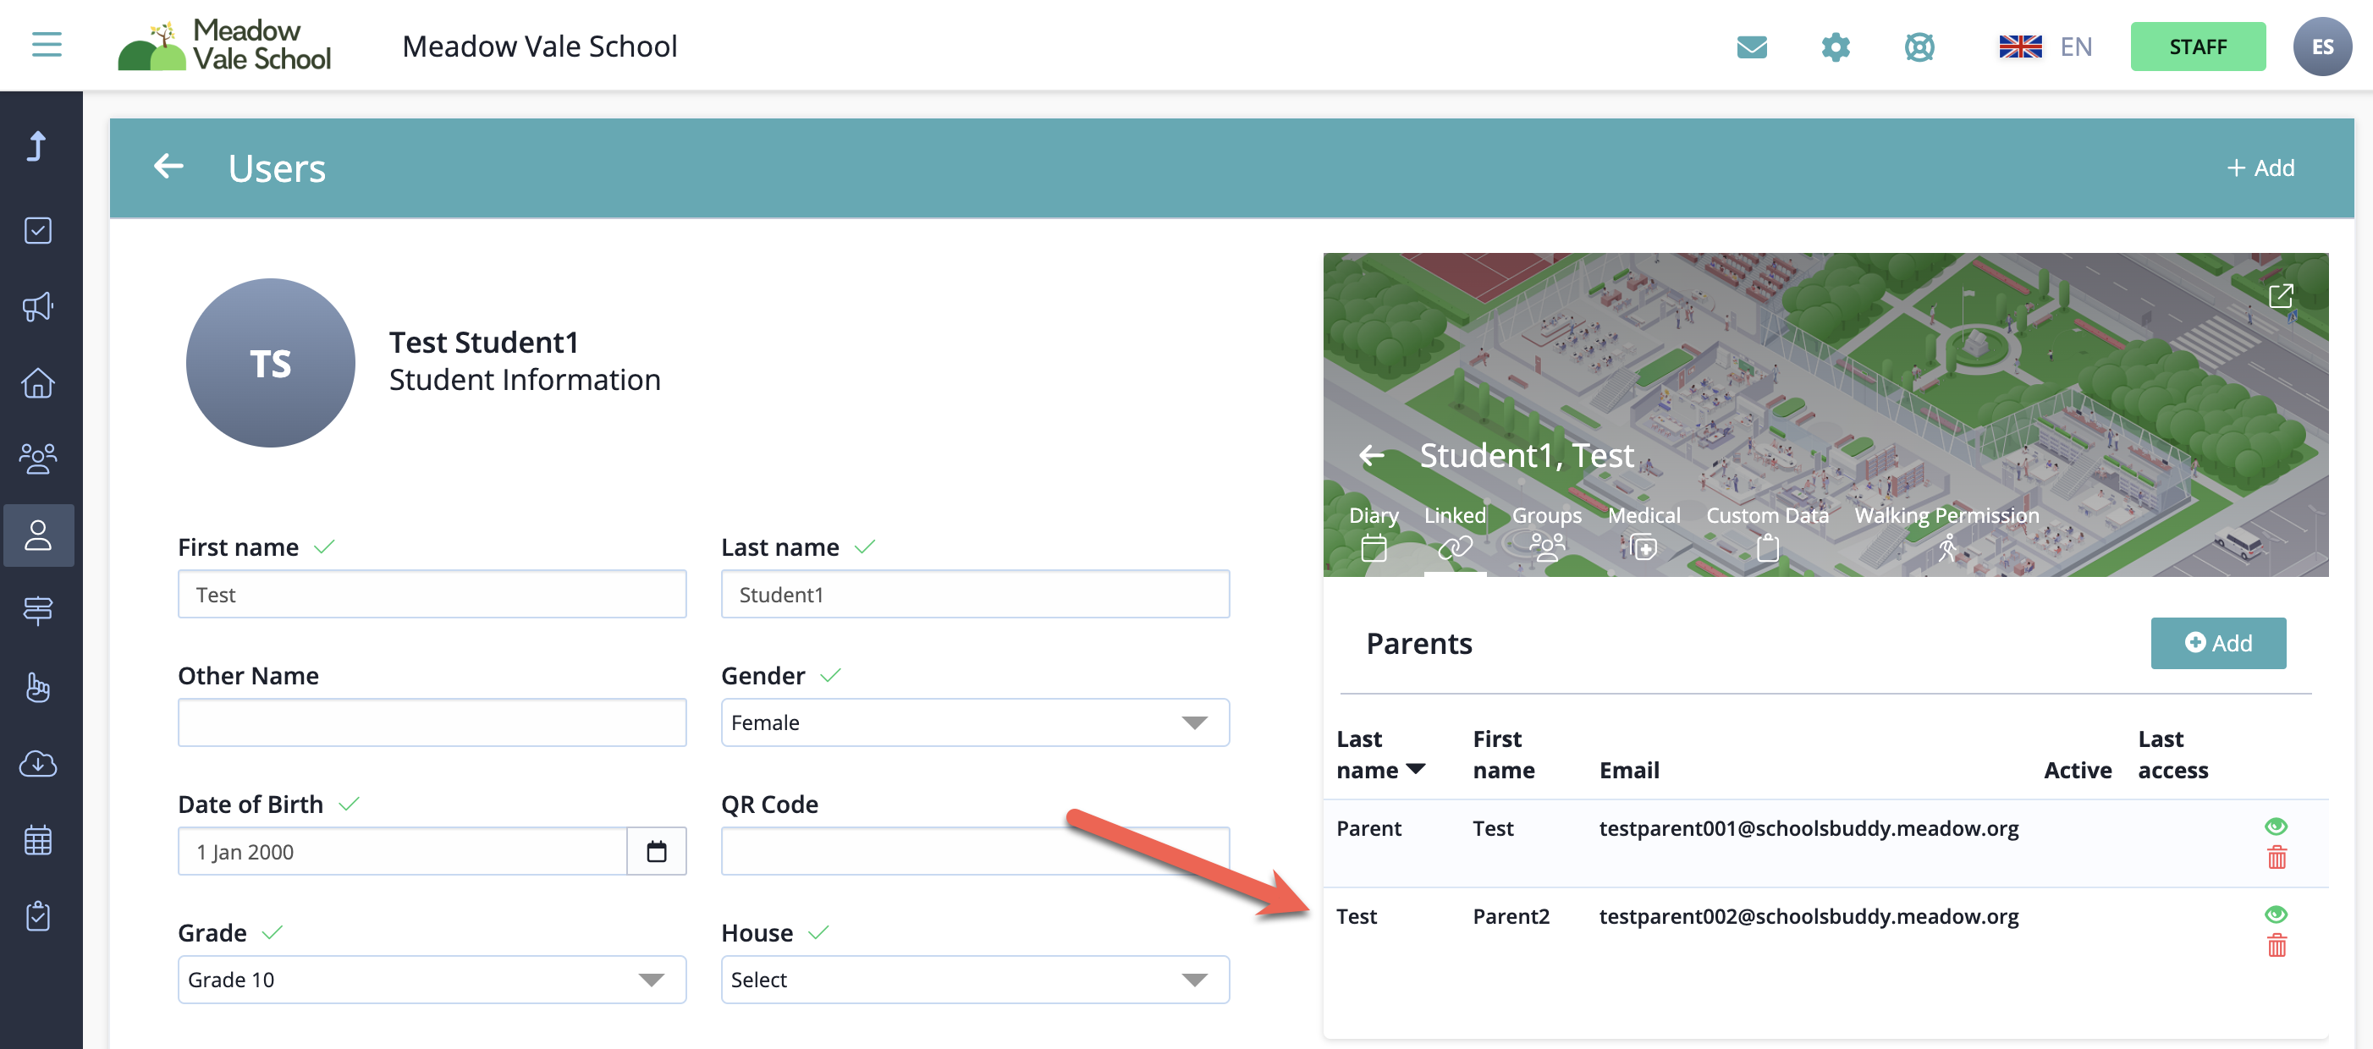2373x1049 pixels.
Task: Click the cloud download sidebar icon
Action: [x=38, y=764]
